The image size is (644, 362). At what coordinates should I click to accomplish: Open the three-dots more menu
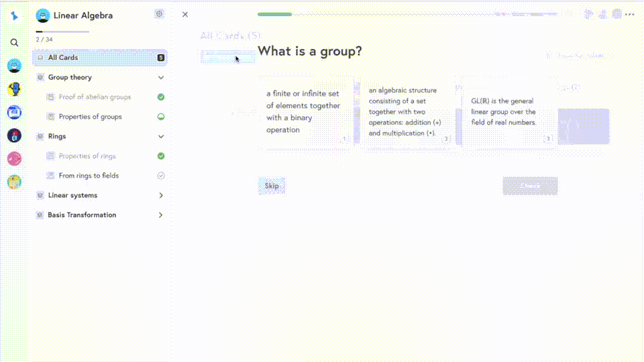[630, 14]
